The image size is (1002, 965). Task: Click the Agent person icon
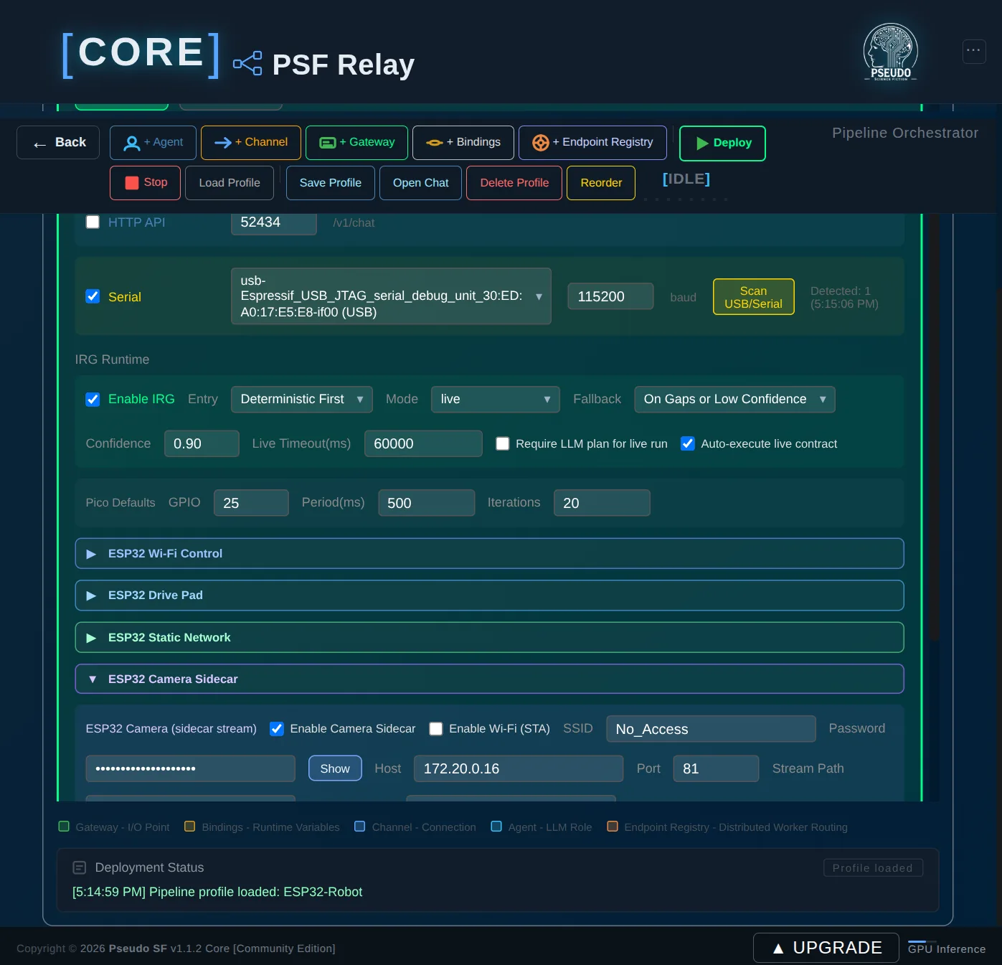pos(132,143)
